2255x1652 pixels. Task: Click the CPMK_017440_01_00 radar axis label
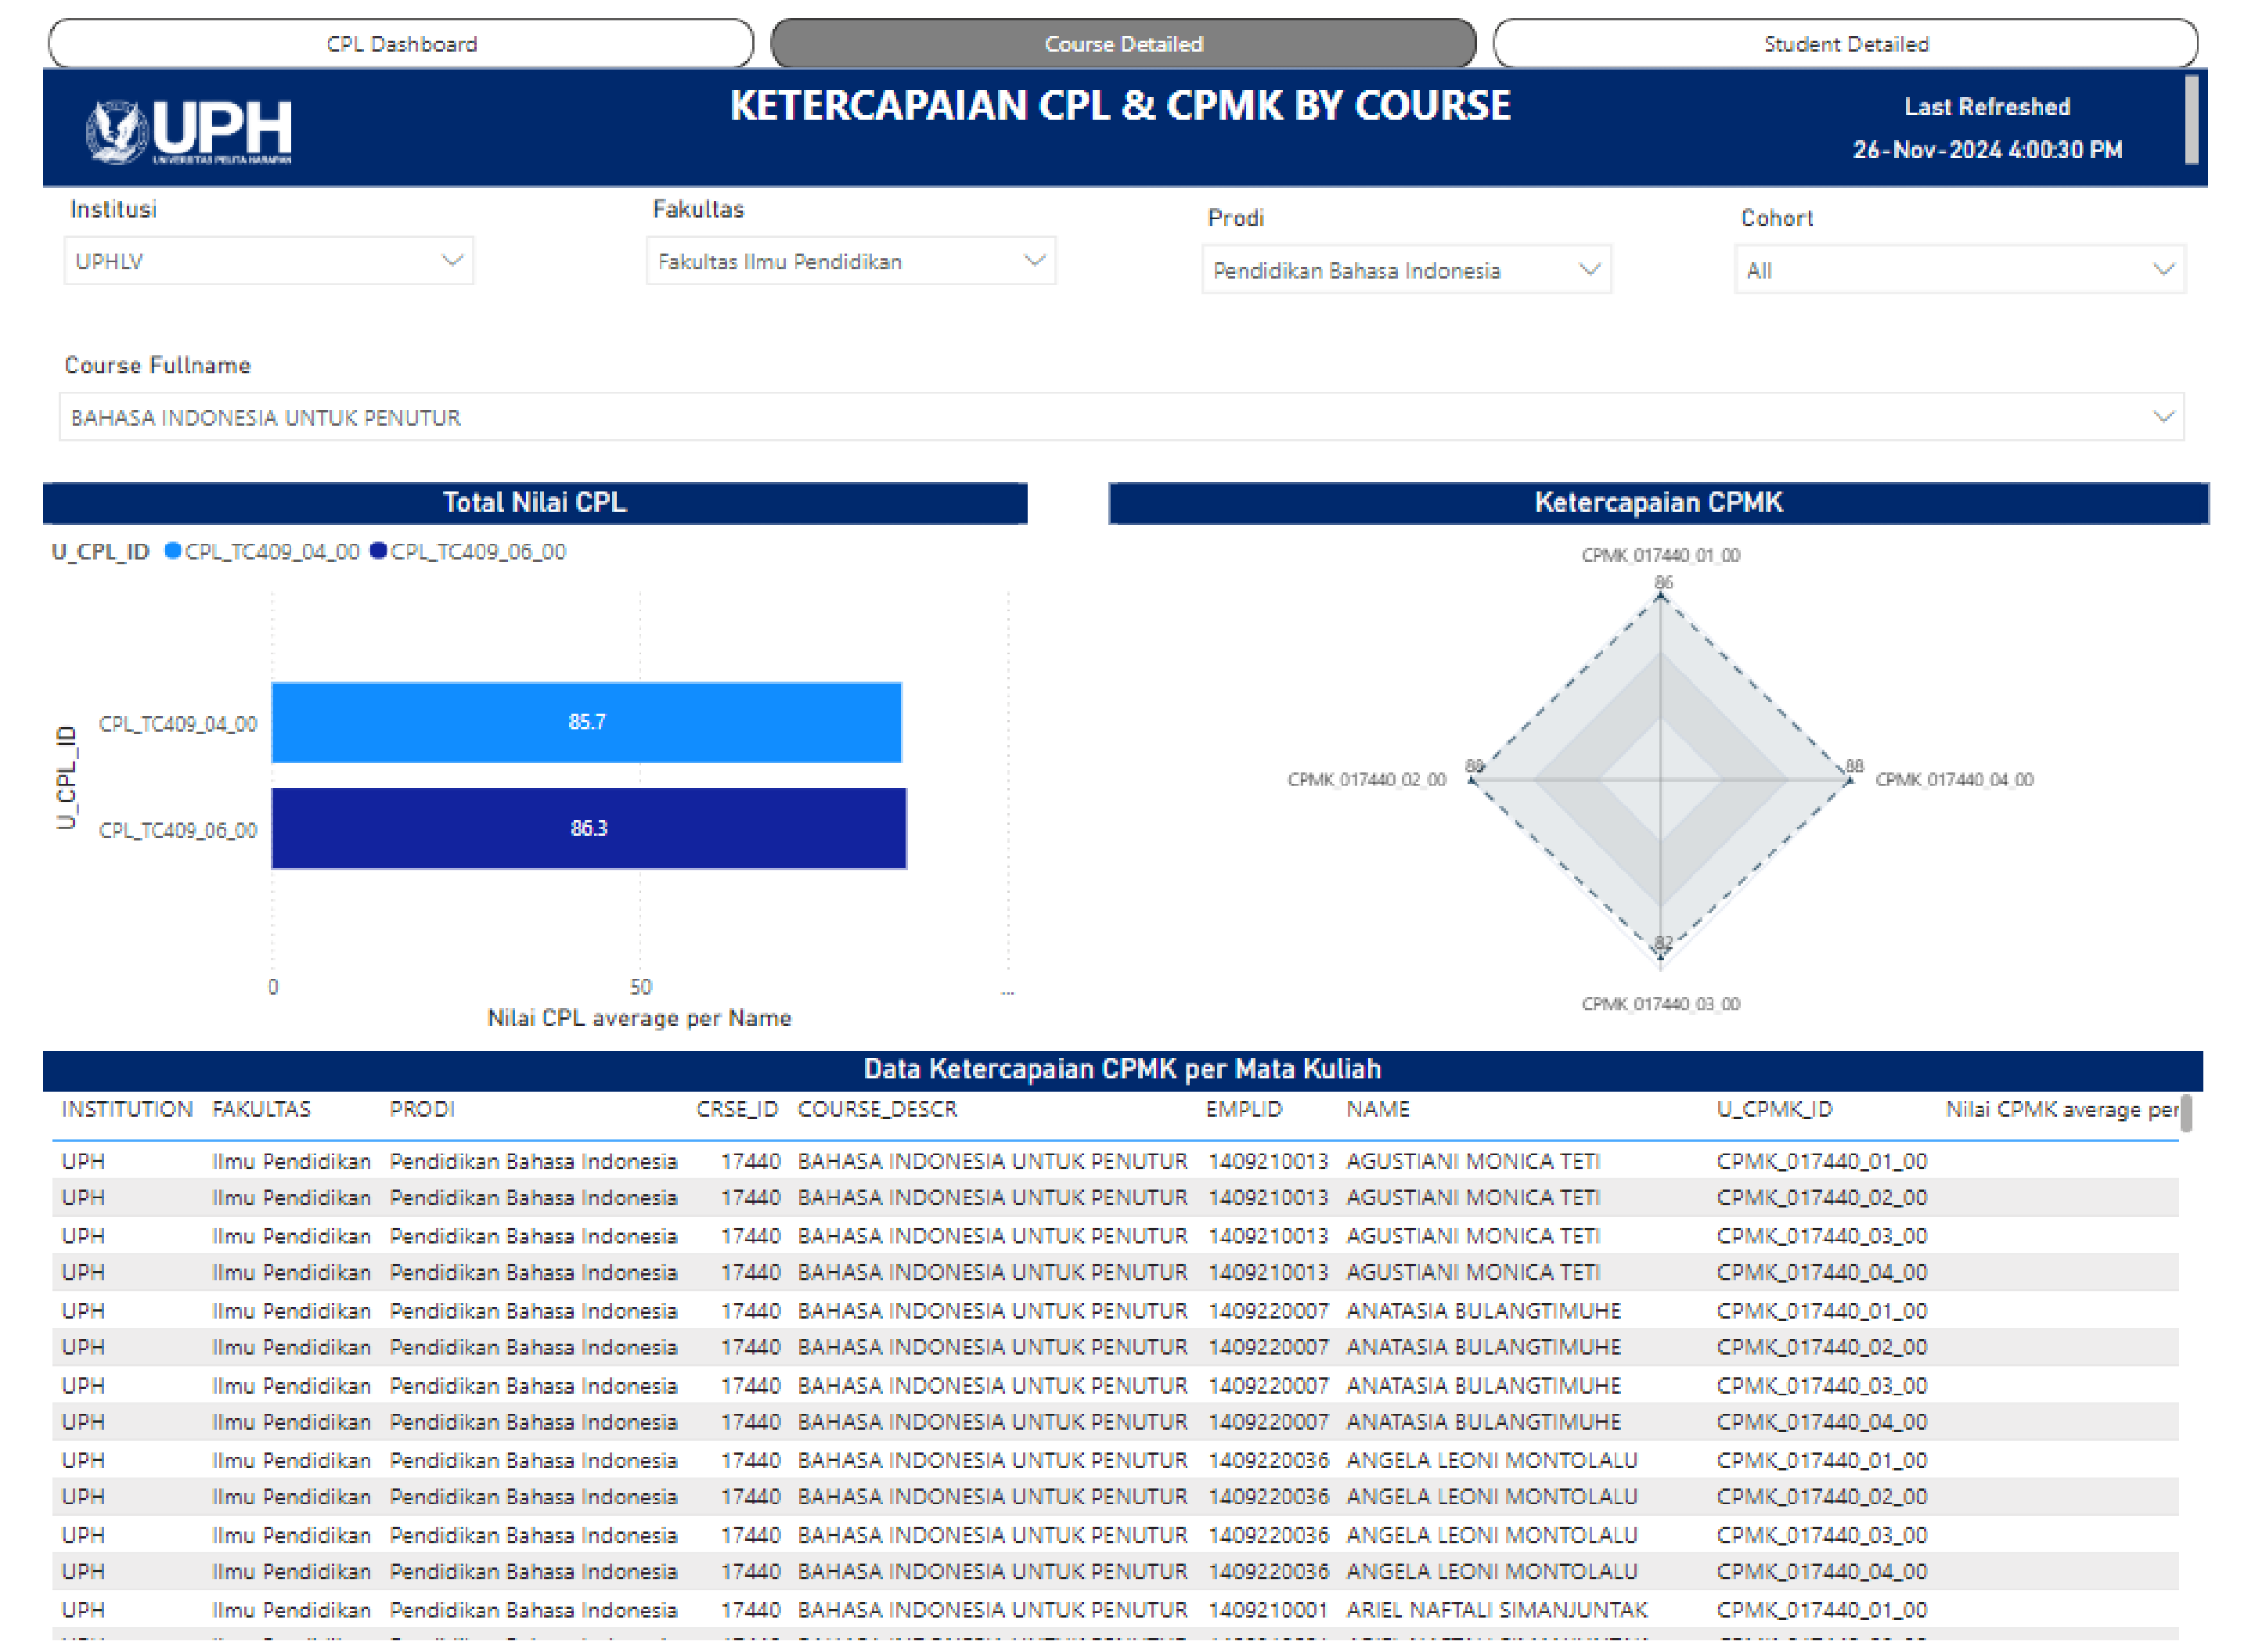click(x=1660, y=555)
